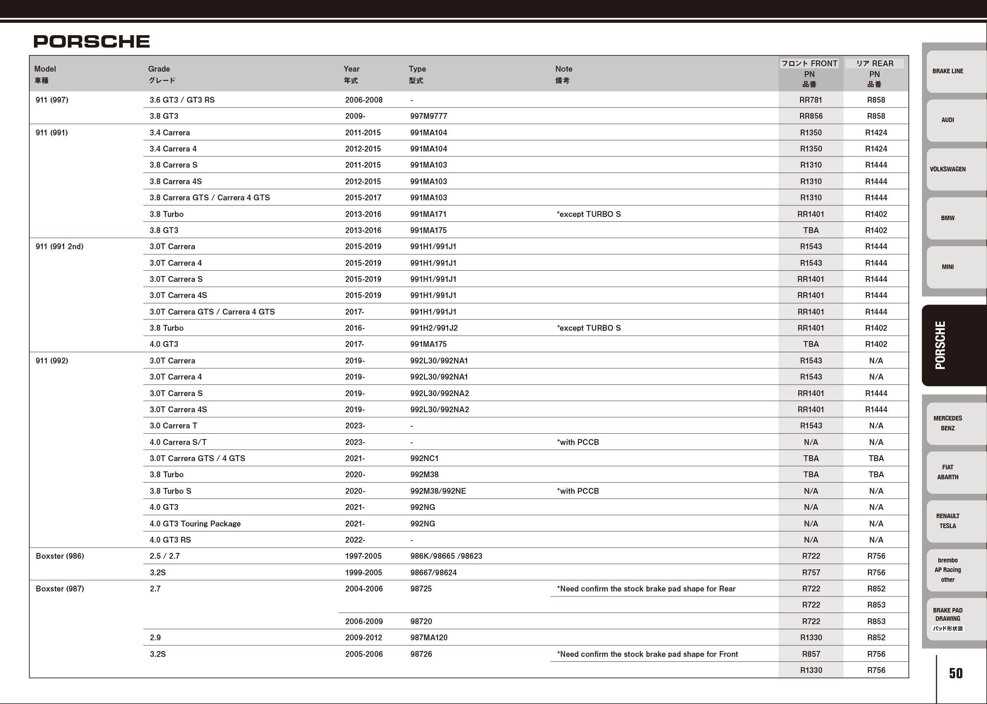Image resolution: width=987 pixels, height=704 pixels.
Task: Click the Year column header
Action: (x=351, y=74)
